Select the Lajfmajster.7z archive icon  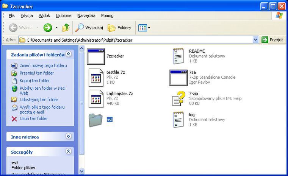96,99
